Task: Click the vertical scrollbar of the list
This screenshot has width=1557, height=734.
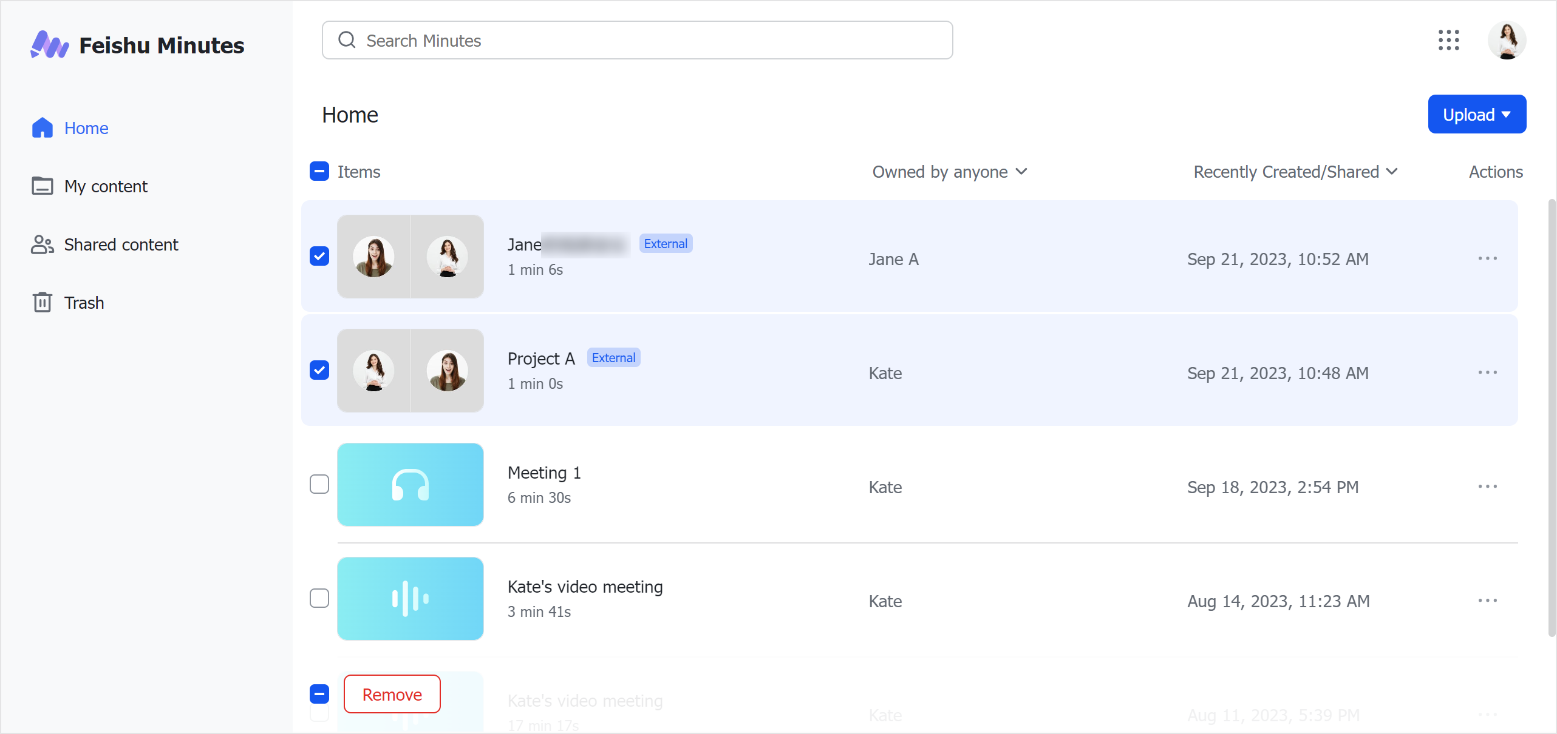Action: (x=1552, y=417)
